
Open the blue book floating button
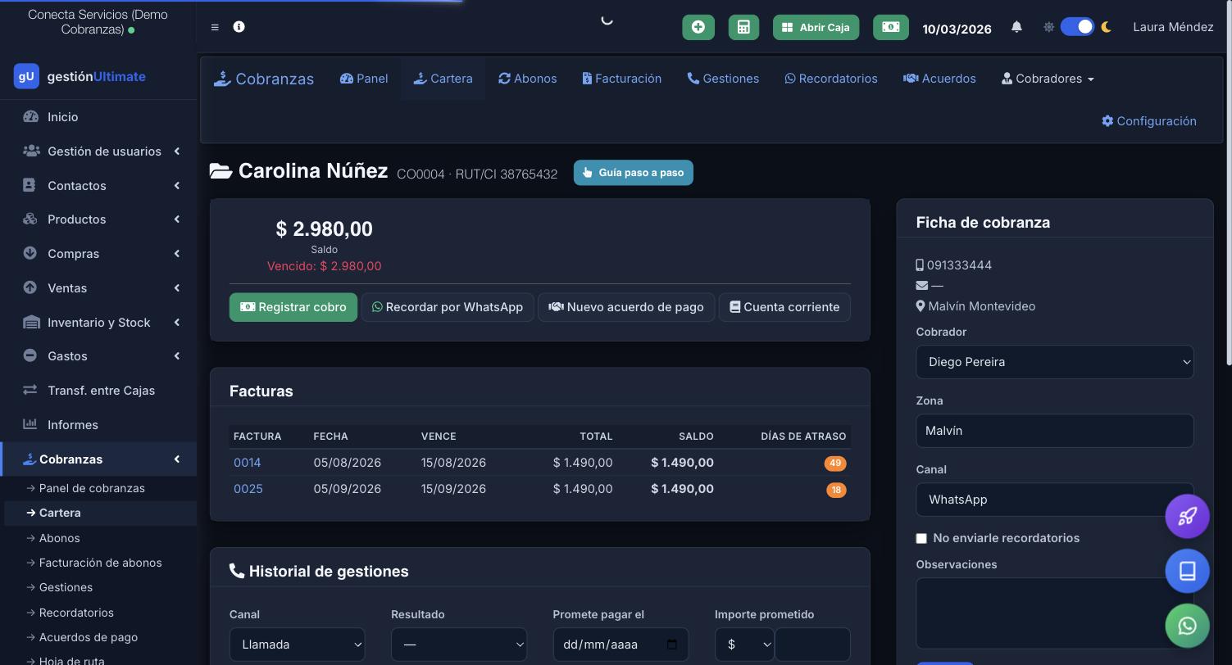click(1187, 571)
